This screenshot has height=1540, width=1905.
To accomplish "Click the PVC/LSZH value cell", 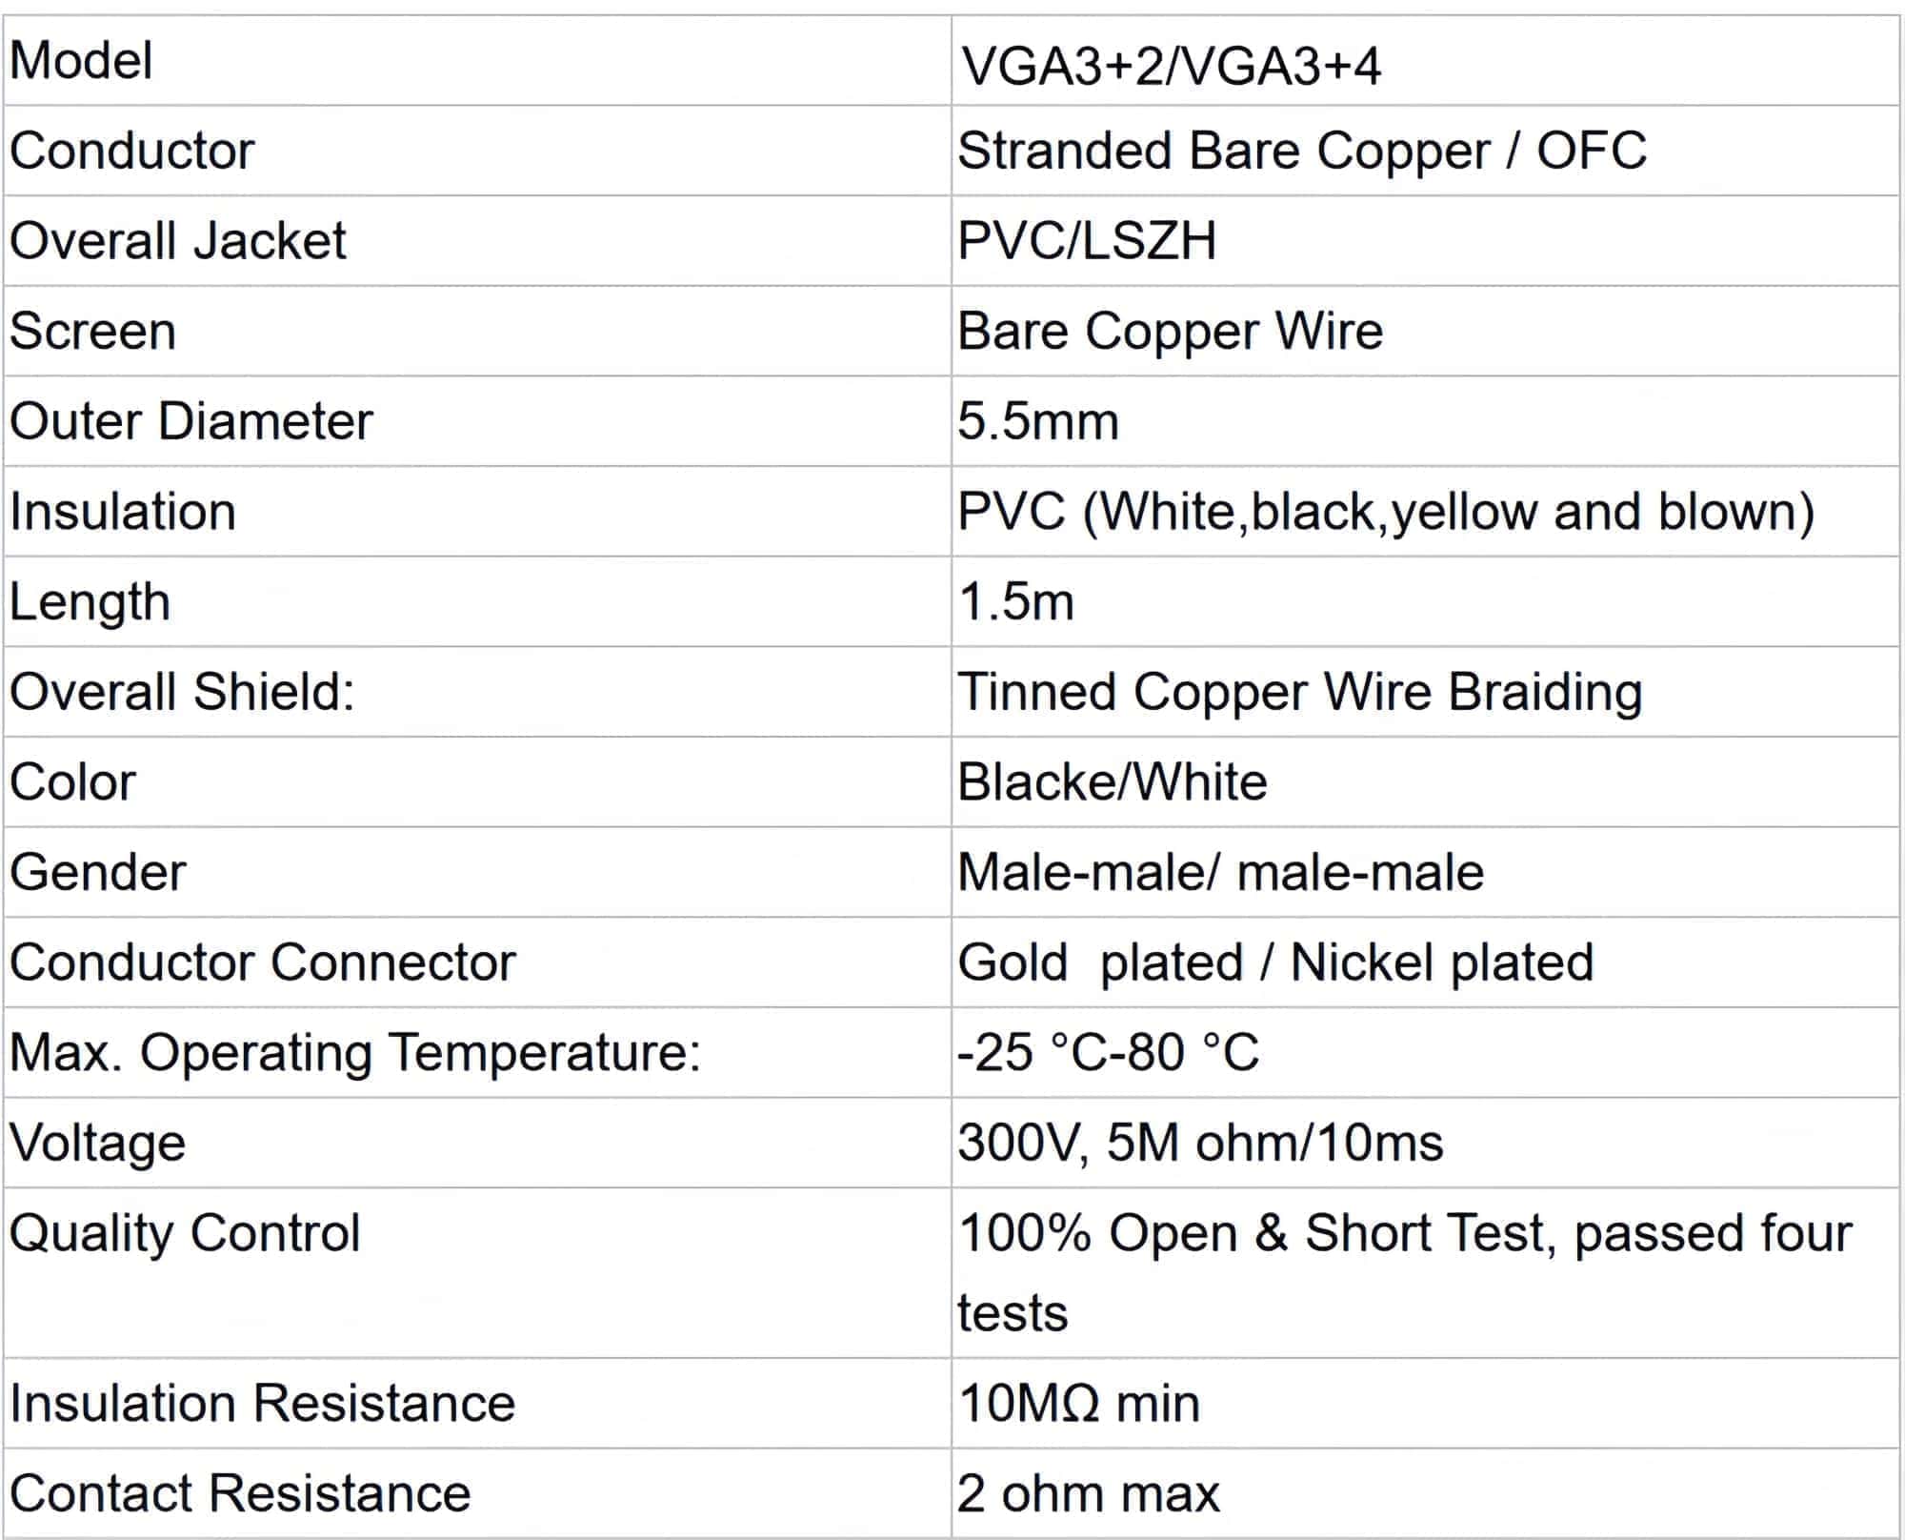I will coord(1087,240).
